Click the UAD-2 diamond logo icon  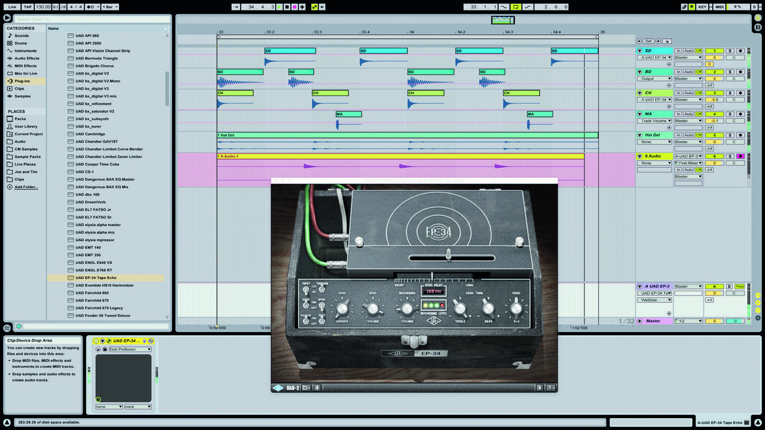(278, 388)
